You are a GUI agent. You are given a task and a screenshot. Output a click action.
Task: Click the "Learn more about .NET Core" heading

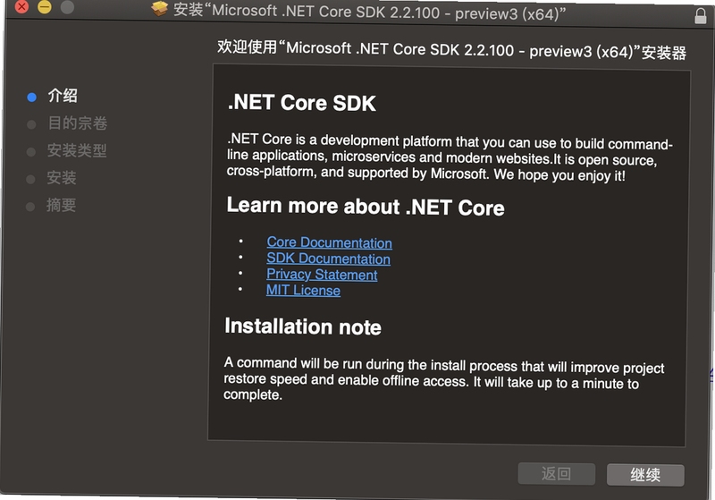[366, 207]
